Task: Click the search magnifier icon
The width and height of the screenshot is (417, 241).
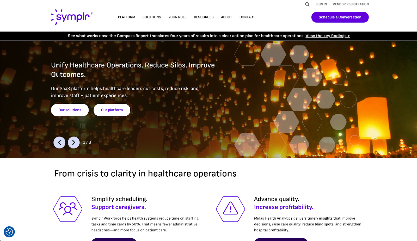Action: click(307, 4)
